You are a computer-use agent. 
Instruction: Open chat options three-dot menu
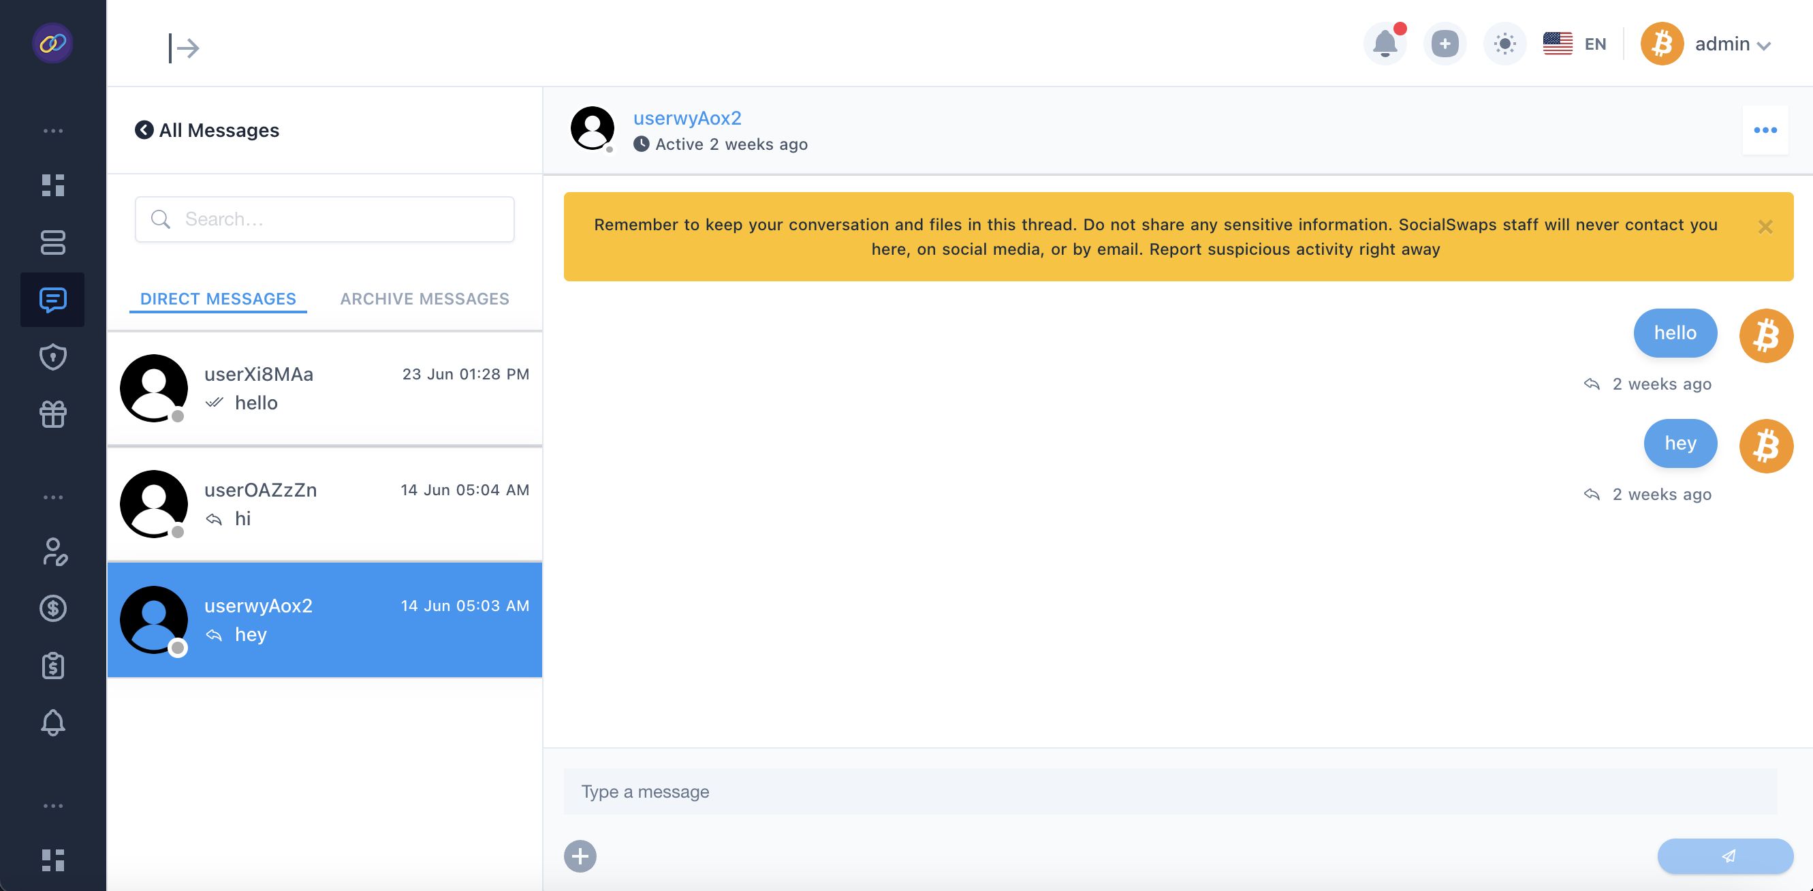click(1765, 129)
